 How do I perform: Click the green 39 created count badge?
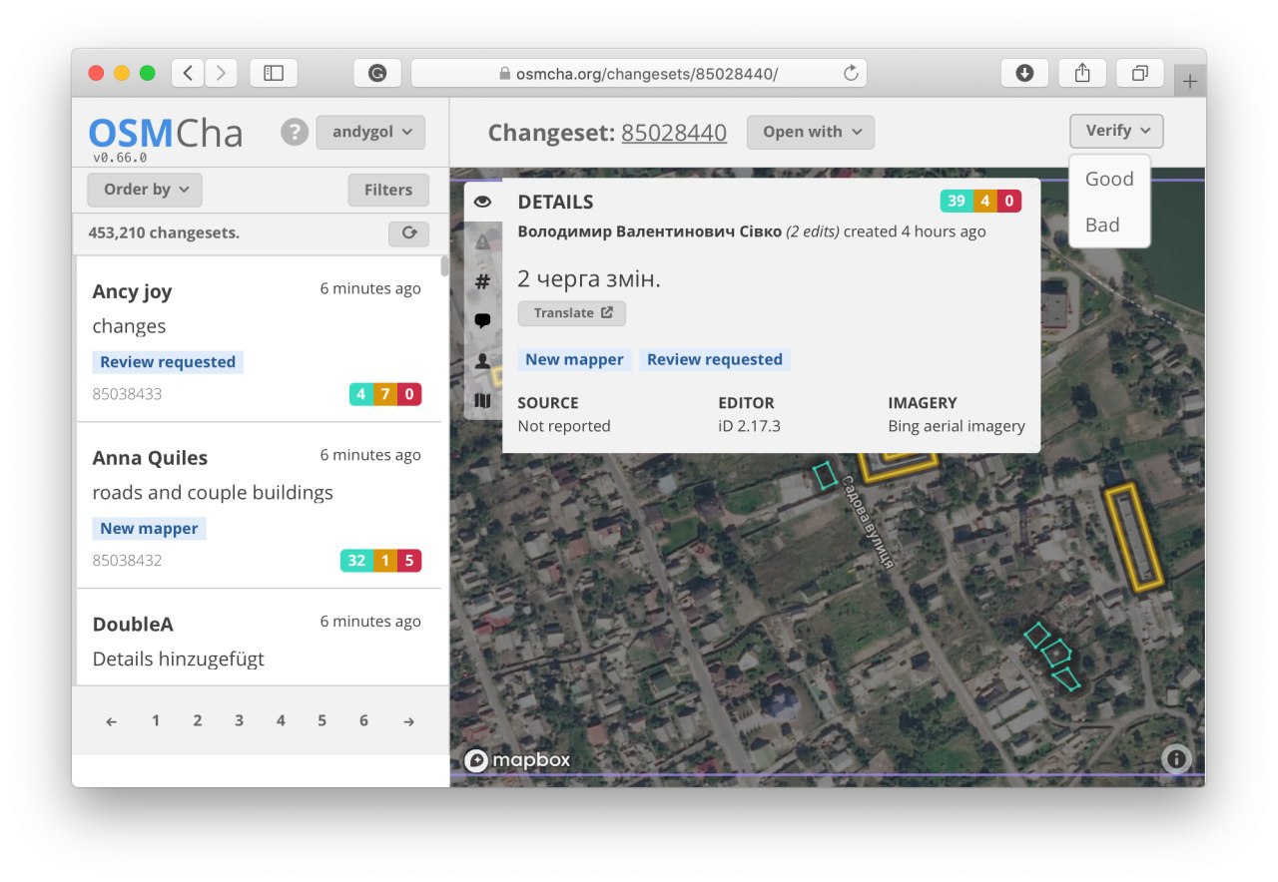[957, 202]
